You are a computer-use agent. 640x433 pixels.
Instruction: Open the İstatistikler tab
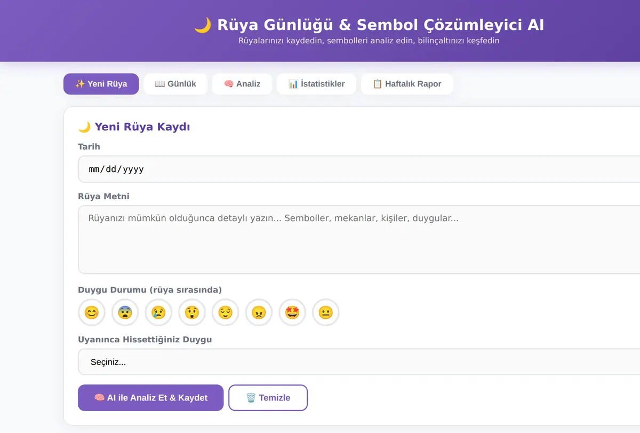pos(316,84)
